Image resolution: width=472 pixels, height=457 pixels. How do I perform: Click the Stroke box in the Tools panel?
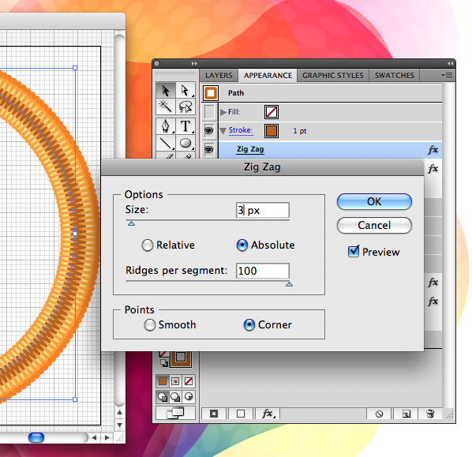coord(181,358)
